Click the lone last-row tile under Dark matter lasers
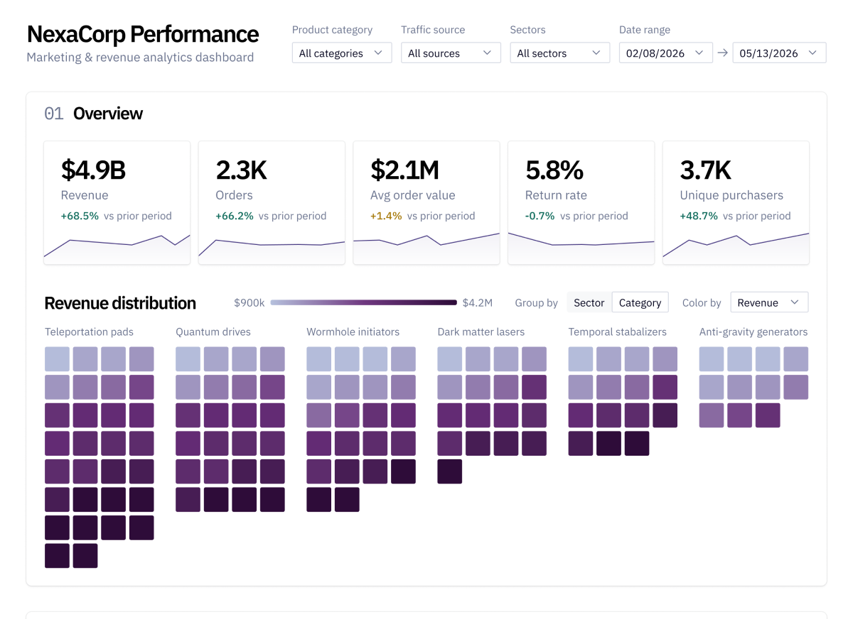 (450, 471)
